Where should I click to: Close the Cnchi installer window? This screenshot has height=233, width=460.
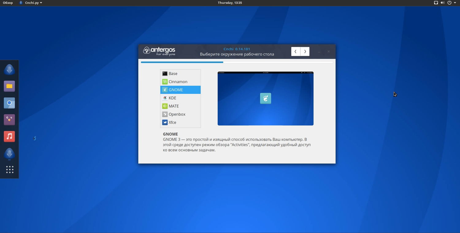tap(328, 52)
